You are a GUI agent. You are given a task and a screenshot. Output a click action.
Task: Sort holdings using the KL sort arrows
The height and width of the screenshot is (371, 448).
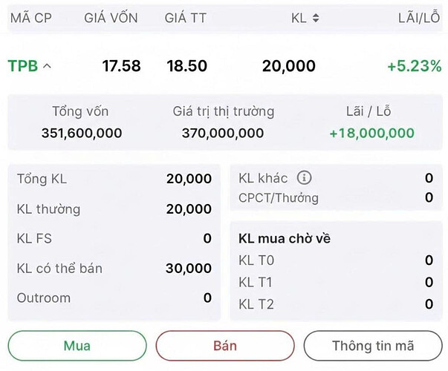coord(316,18)
